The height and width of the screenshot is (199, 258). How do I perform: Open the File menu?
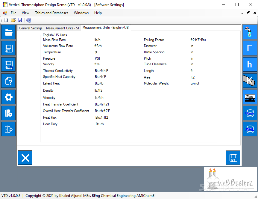coord(13,13)
